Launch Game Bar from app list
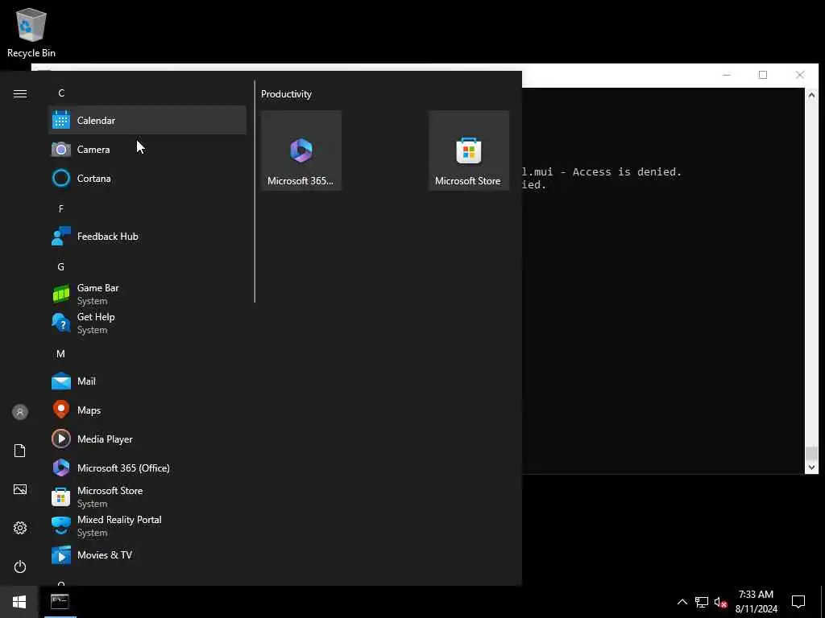825x618 pixels. point(147,294)
